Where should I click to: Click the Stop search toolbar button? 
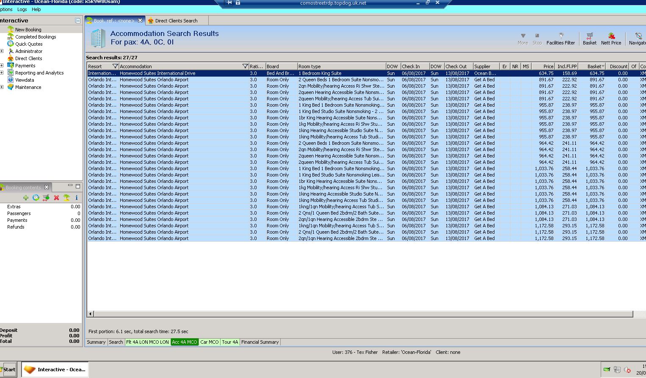tap(537, 39)
